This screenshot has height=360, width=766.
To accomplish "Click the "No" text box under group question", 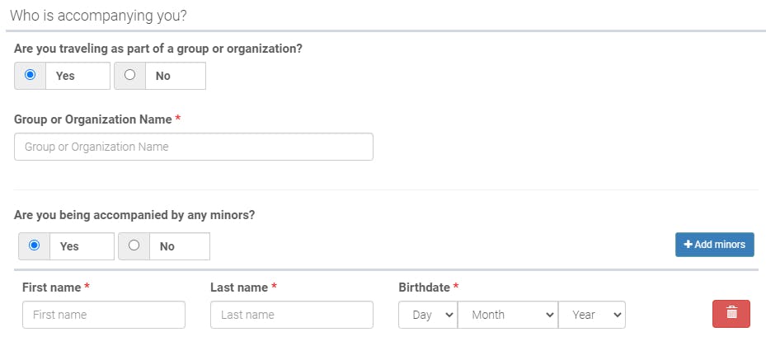I will click(x=176, y=76).
